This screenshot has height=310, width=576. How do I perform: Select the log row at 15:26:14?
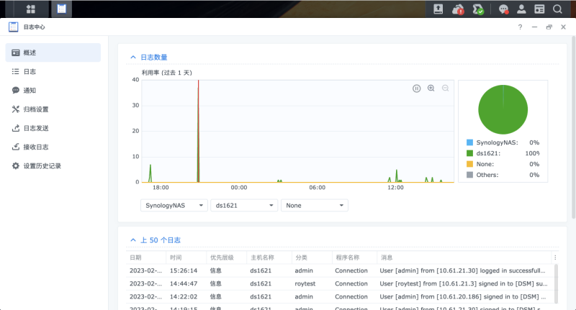[340, 270]
